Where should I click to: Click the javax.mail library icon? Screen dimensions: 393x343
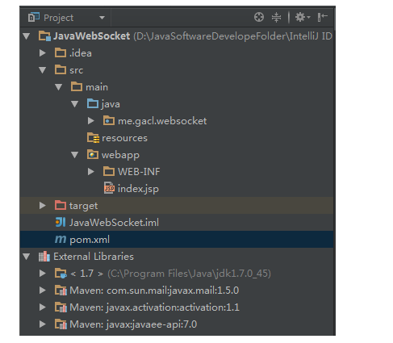pos(61,291)
